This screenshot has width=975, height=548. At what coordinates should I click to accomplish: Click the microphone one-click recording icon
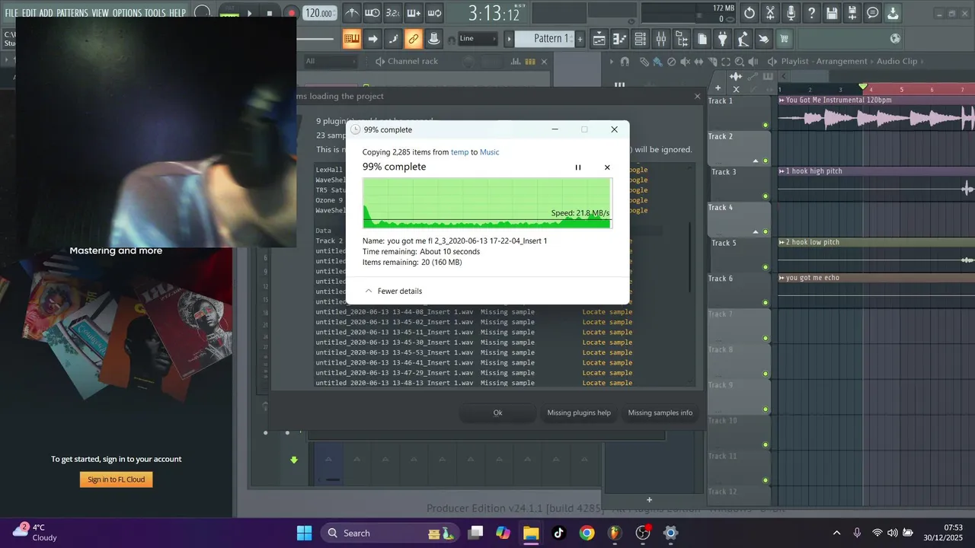point(791,13)
